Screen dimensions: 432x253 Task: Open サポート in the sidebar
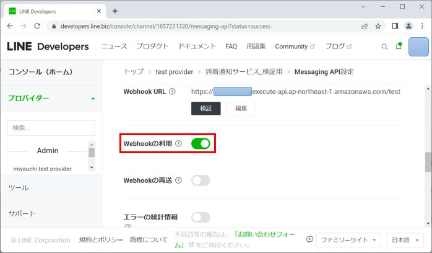22,213
